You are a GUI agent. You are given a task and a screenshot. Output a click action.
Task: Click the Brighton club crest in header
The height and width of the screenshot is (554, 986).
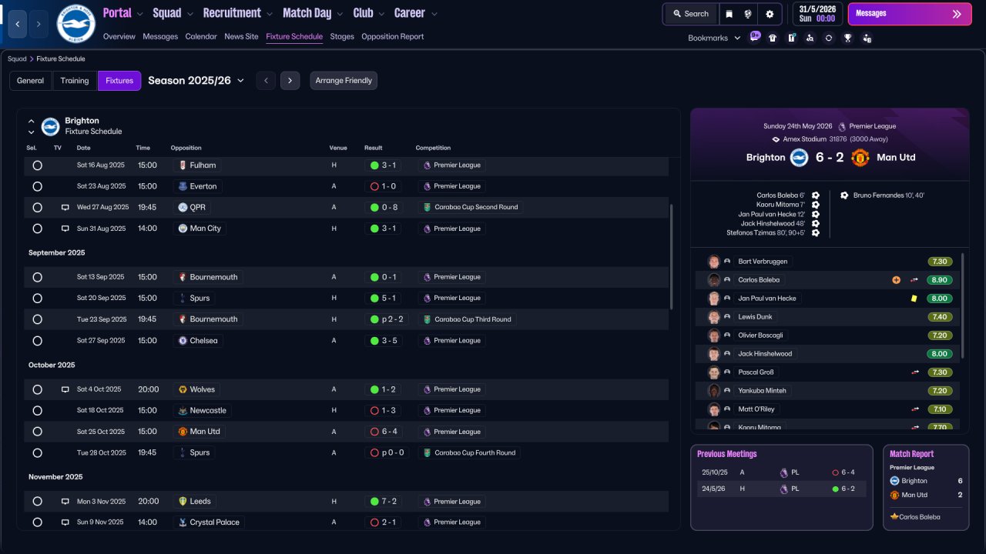75,24
